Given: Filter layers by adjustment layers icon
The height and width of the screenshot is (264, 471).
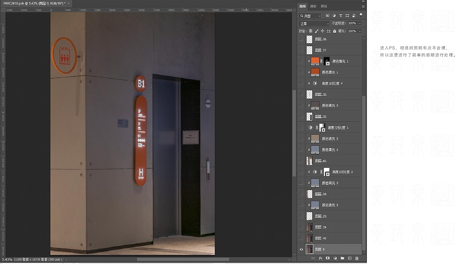Looking at the screenshot, I should click(334, 16).
